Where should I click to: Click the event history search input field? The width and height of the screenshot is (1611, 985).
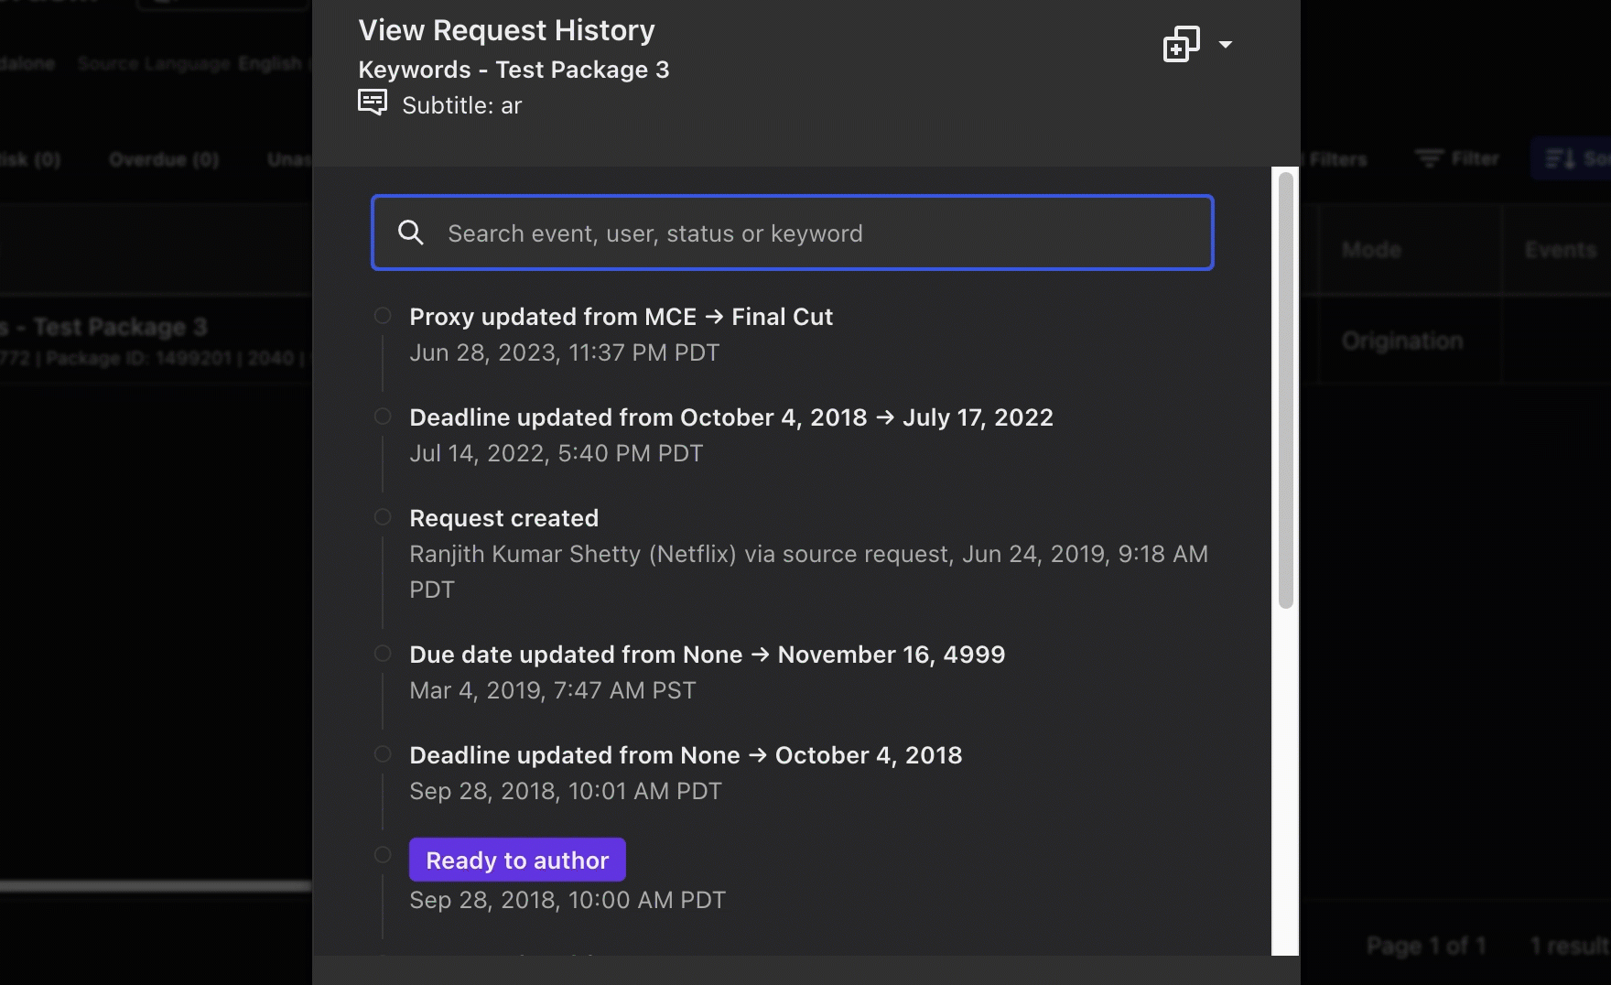click(792, 233)
